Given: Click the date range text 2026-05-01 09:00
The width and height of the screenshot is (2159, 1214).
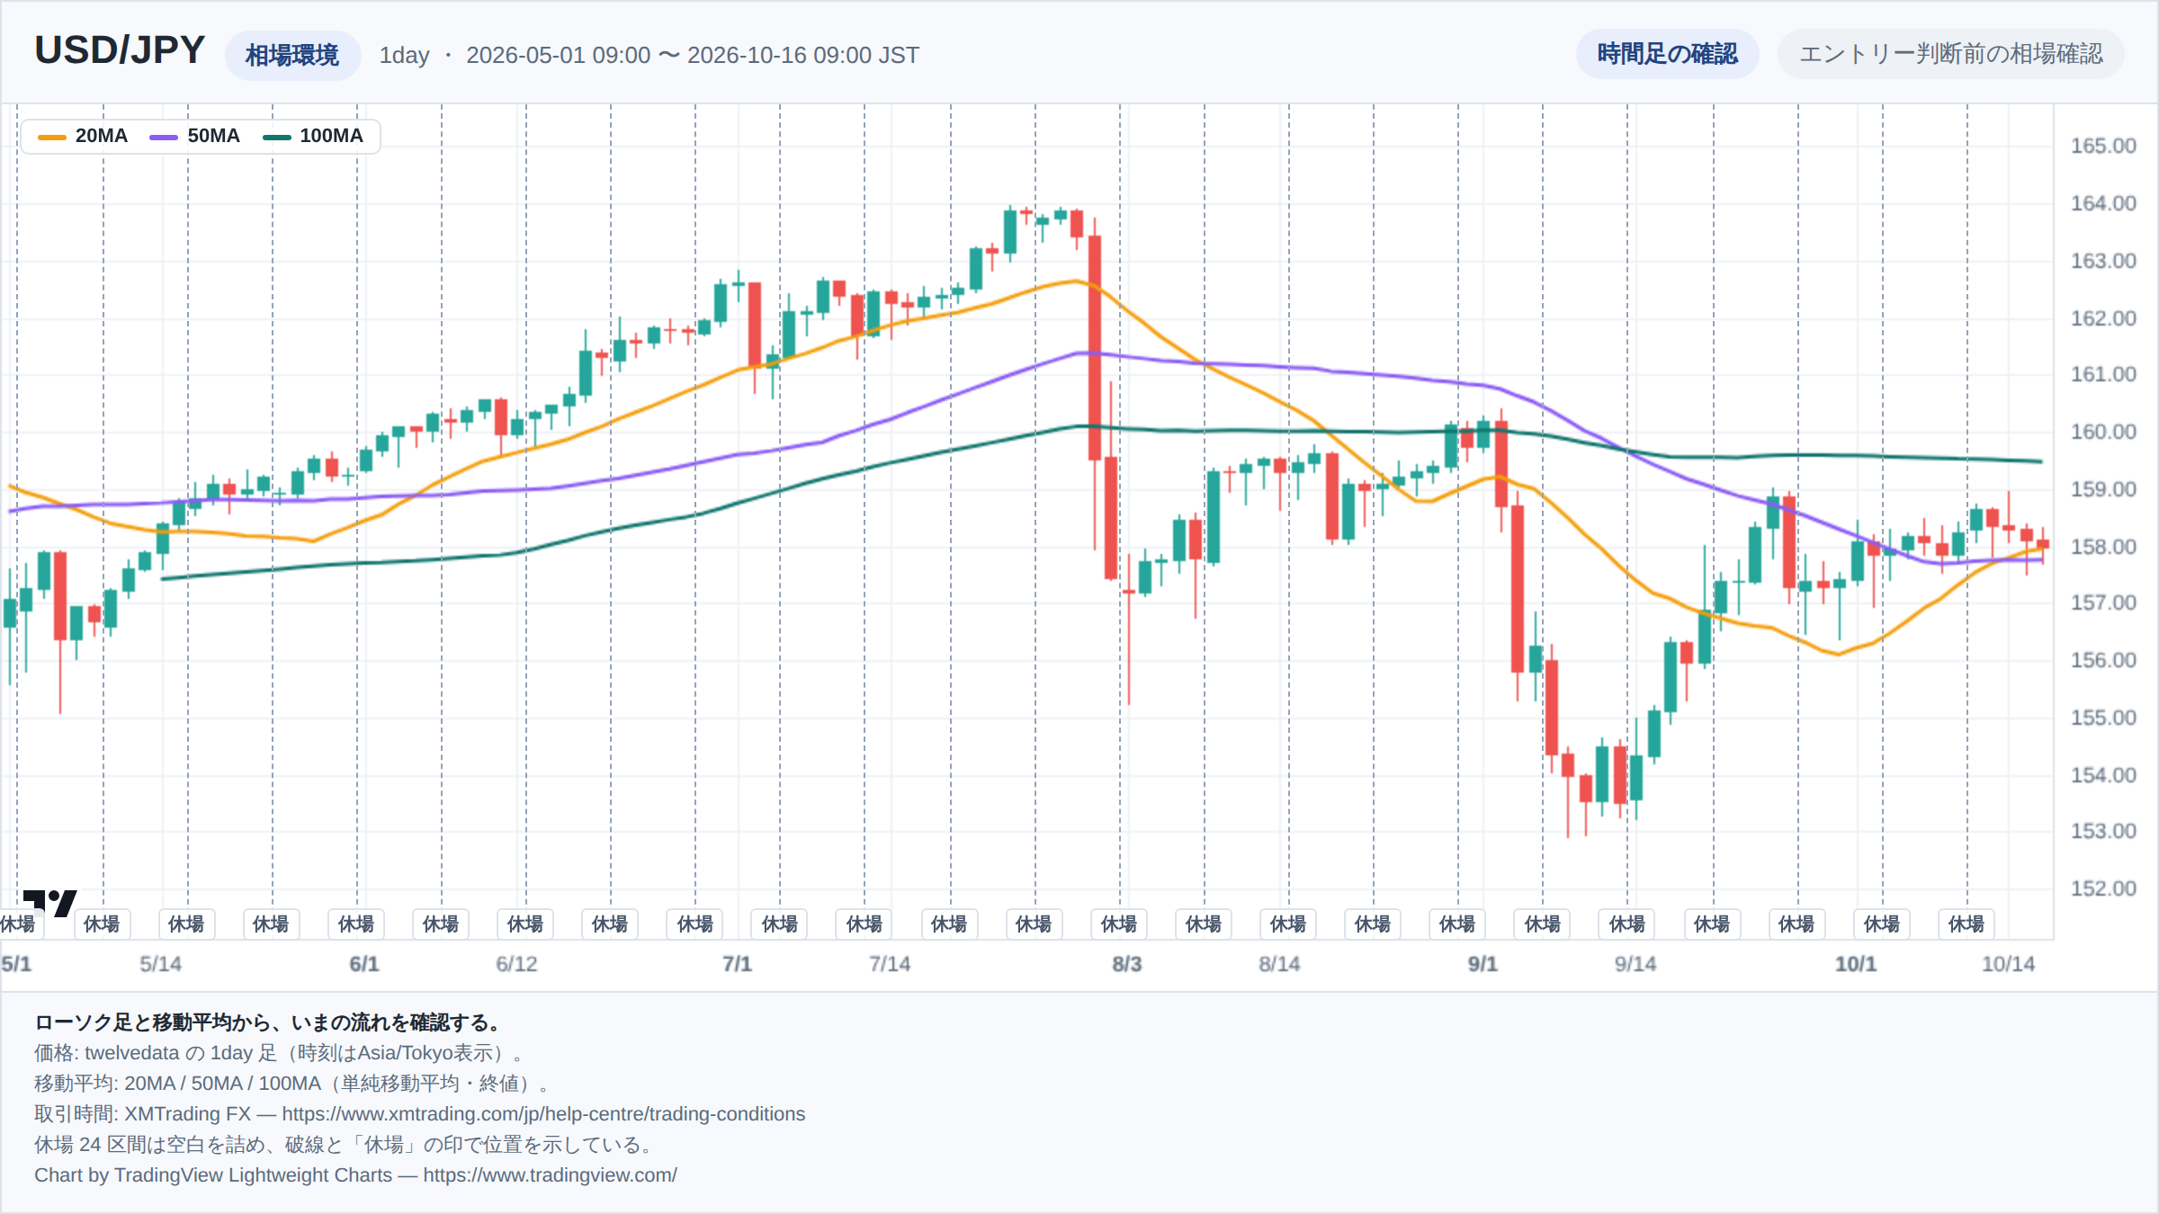Looking at the screenshot, I should (558, 56).
